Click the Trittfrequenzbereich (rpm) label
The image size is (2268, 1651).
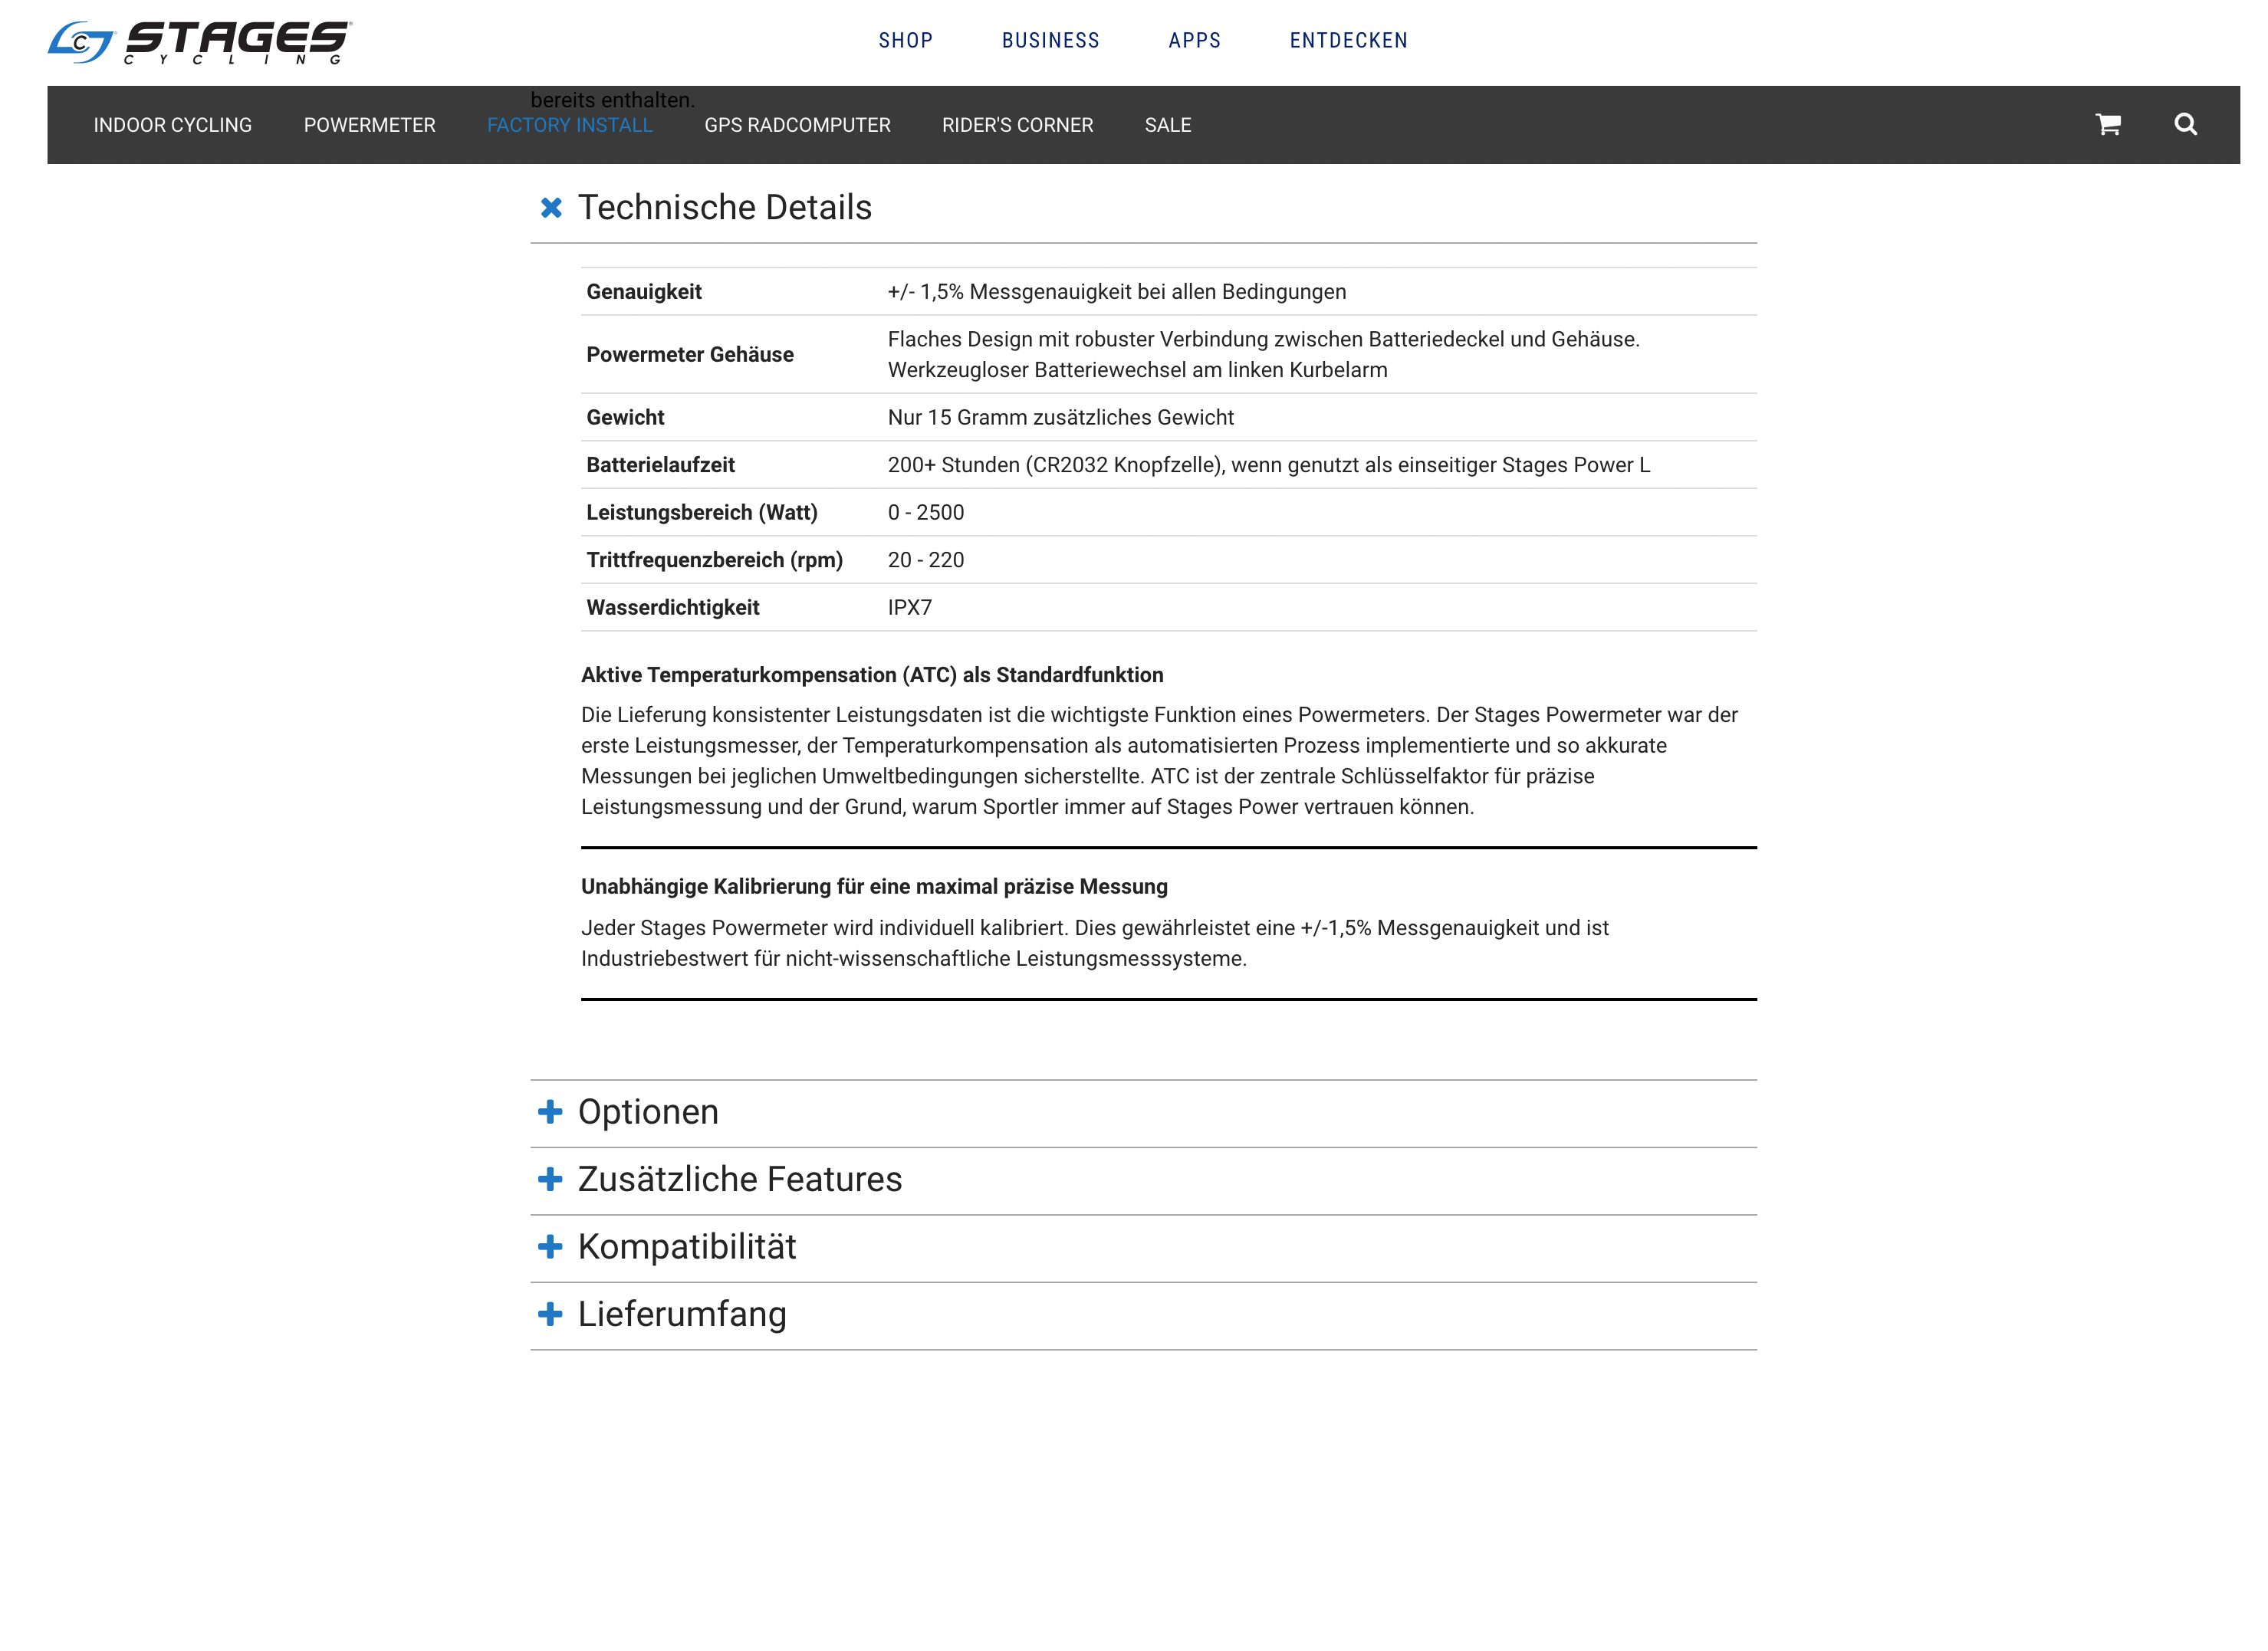pyautogui.click(x=714, y=560)
